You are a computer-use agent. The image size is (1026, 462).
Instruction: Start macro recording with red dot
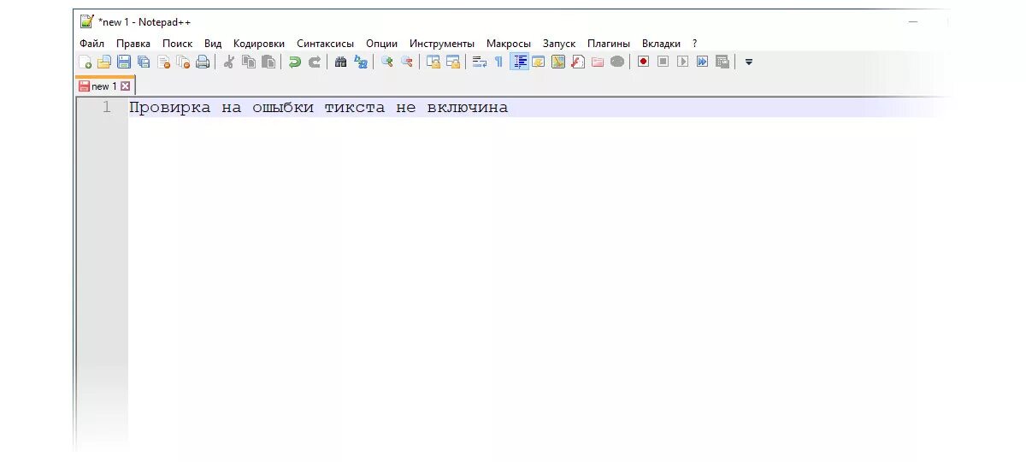pyautogui.click(x=644, y=62)
